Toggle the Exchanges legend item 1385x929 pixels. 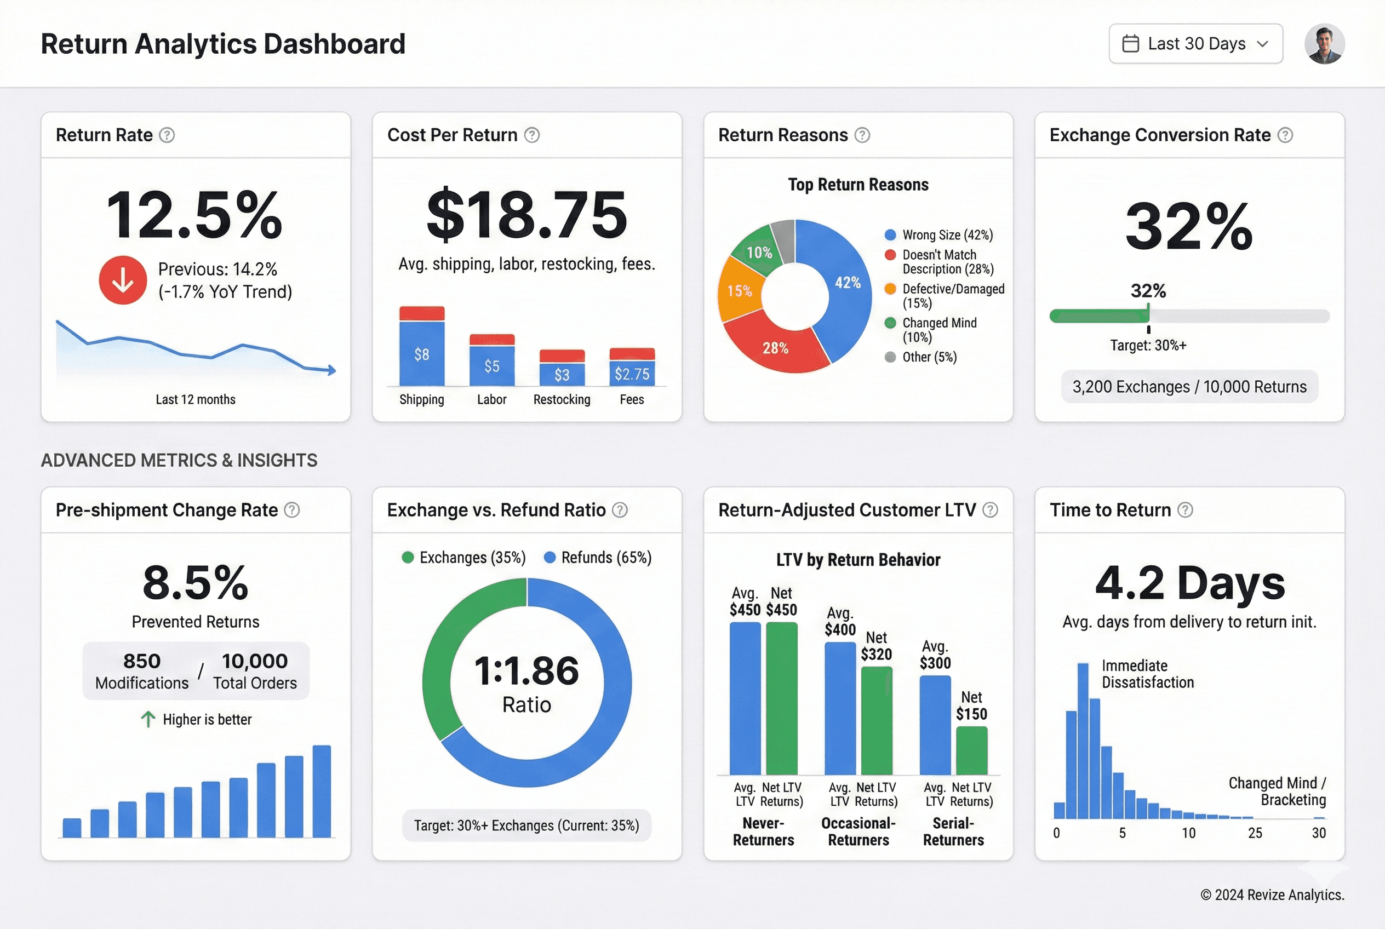464,558
